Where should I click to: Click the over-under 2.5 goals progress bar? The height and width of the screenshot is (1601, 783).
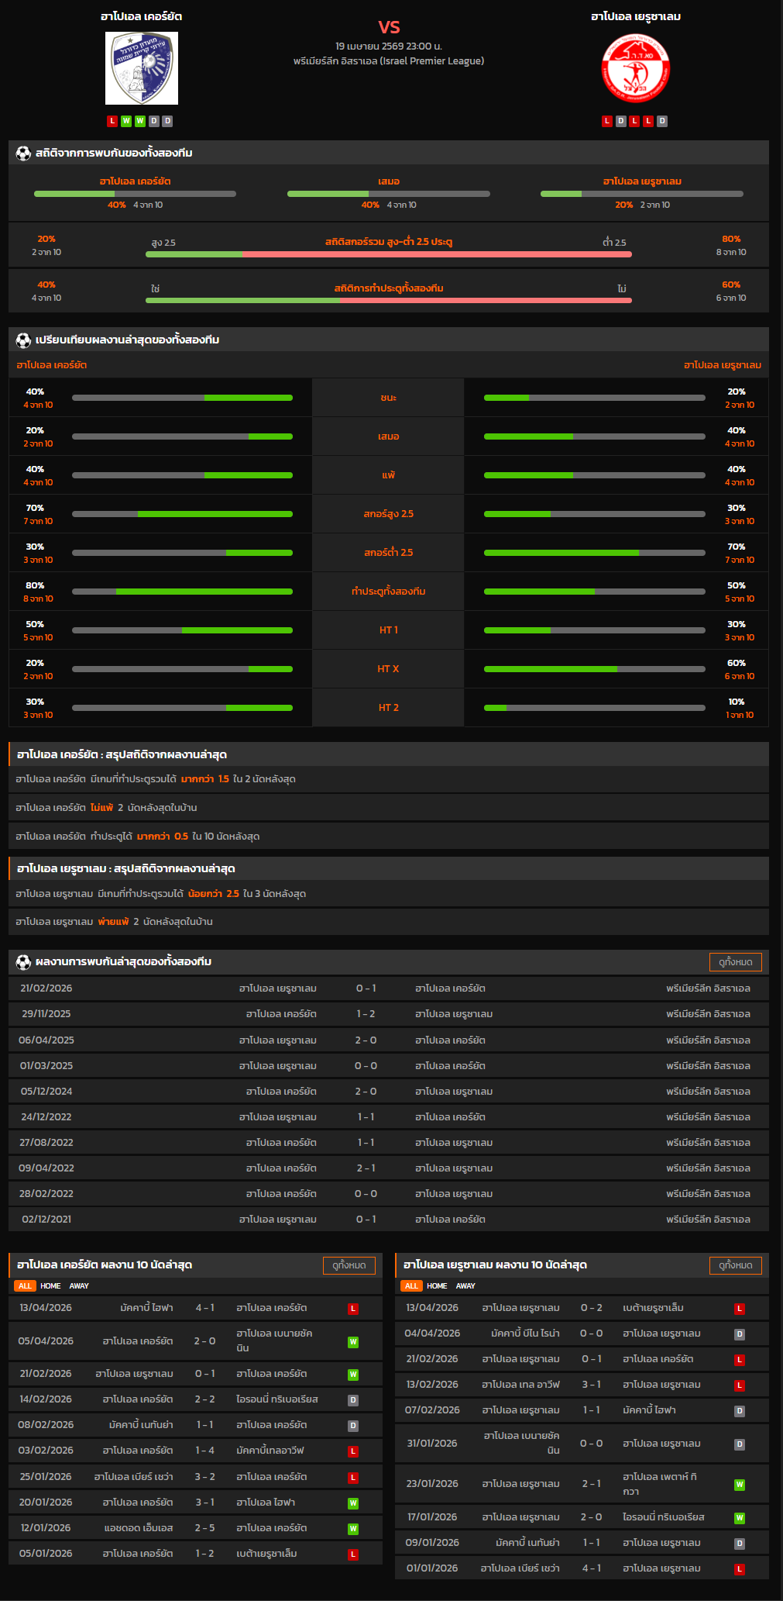(x=388, y=254)
